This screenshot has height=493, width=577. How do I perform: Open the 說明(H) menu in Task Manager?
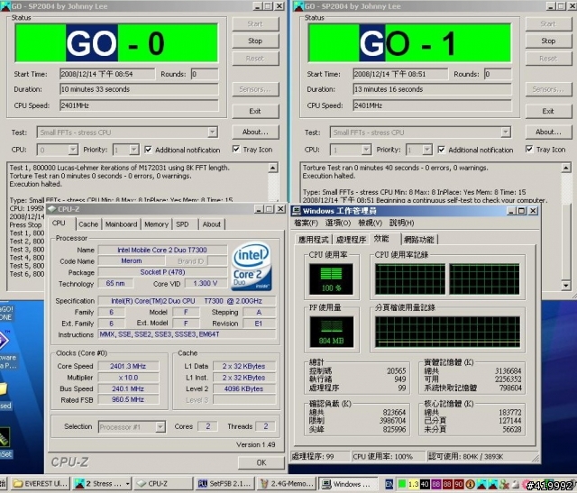click(401, 223)
